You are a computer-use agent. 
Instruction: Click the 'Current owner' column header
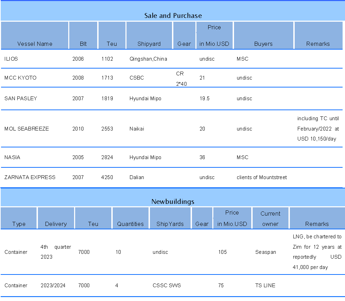(x=271, y=219)
